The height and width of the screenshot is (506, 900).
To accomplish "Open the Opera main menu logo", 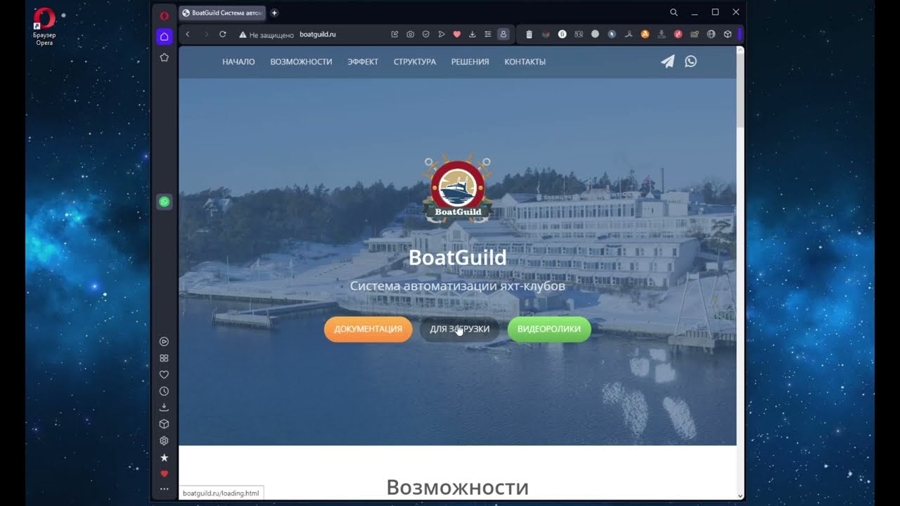I will [x=164, y=15].
